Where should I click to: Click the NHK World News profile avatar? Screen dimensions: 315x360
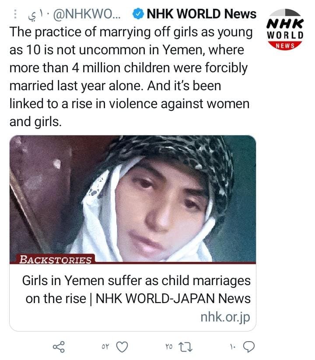tap(285, 29)
